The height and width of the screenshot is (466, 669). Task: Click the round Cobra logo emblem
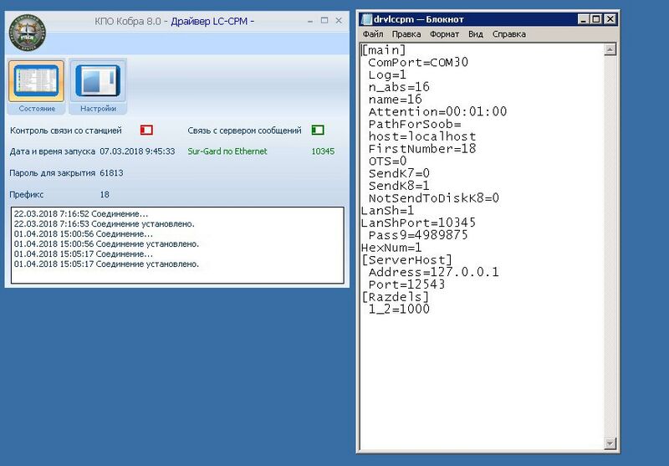[x=27, y=32]
